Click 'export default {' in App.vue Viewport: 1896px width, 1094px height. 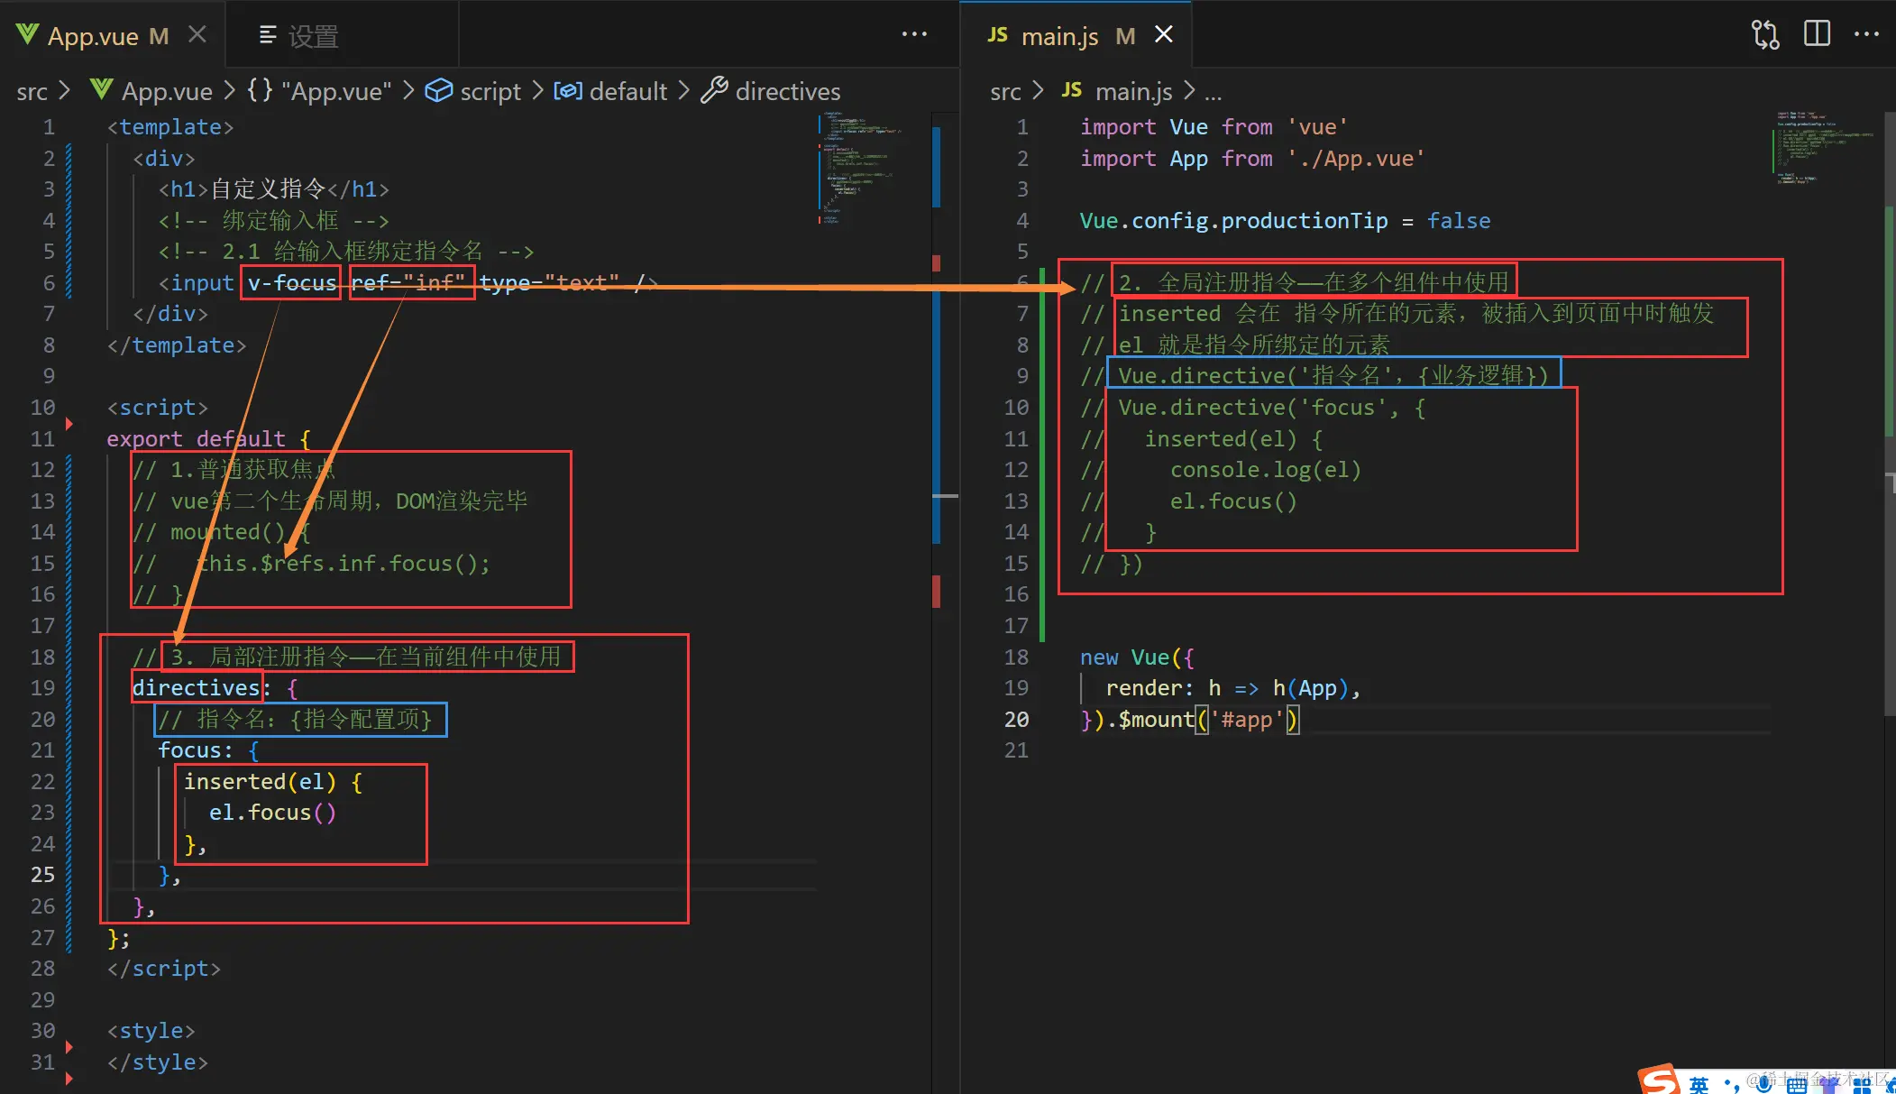click(208, 438)
